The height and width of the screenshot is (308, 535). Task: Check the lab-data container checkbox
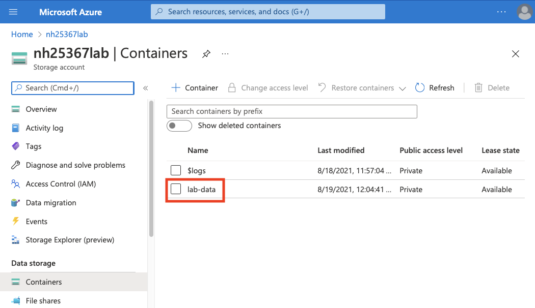(176, 189)
